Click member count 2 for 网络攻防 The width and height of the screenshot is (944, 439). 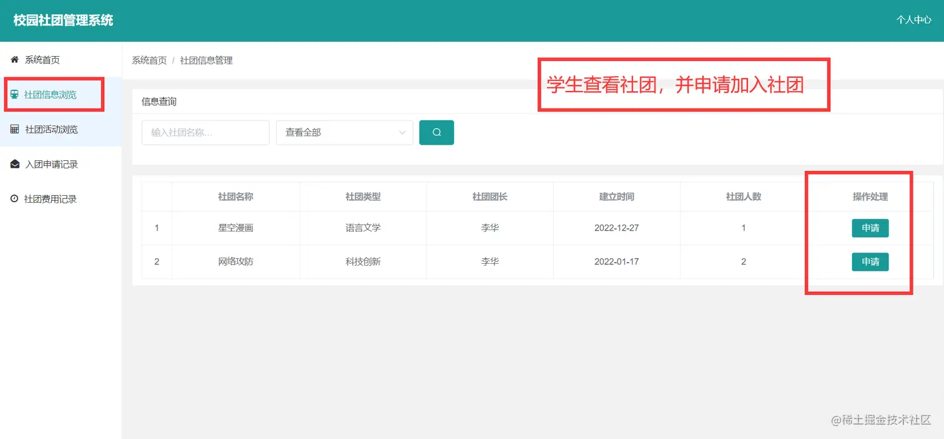point(744,262)
